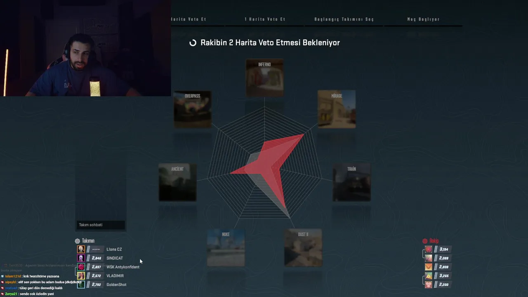Click GoldenShot player avatar
This screenshot has height=297, width=528.
pos(81,285)
